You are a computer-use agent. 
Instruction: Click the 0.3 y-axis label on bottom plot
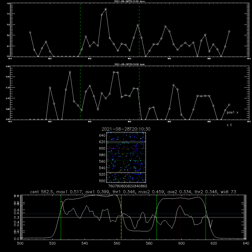tap(17, 217)
